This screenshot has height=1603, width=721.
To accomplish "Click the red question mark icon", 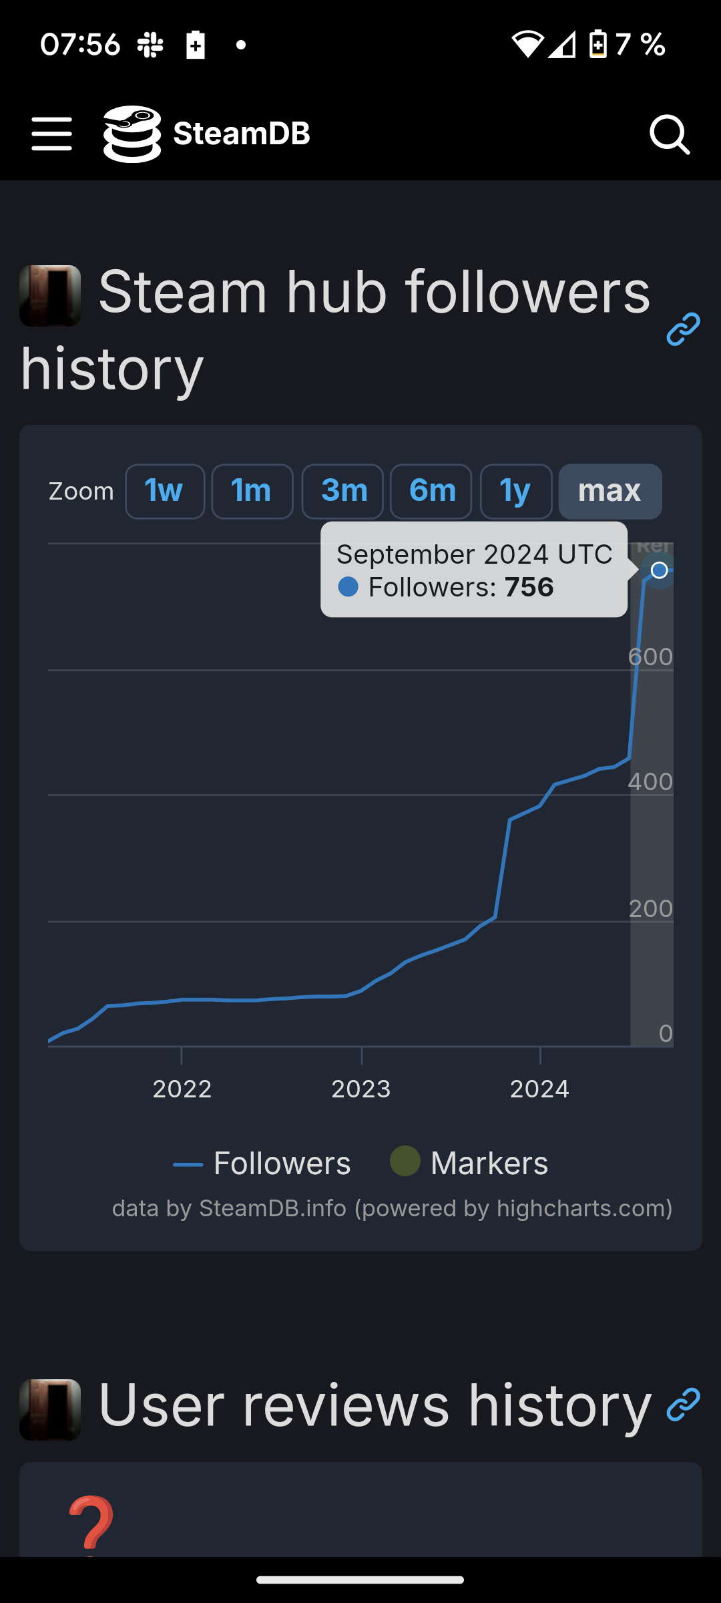I will click(x=91, y=1523).
